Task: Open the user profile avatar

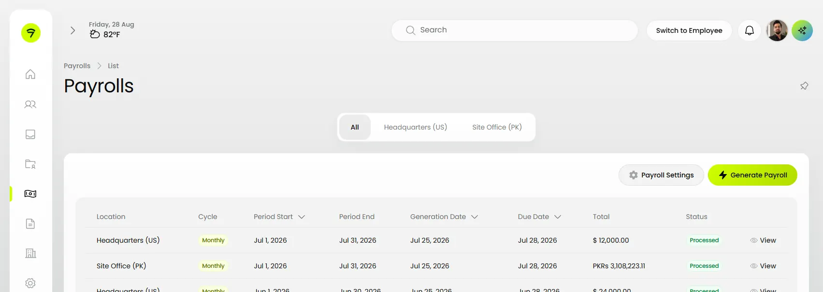Action: click(x=777, y=30)
